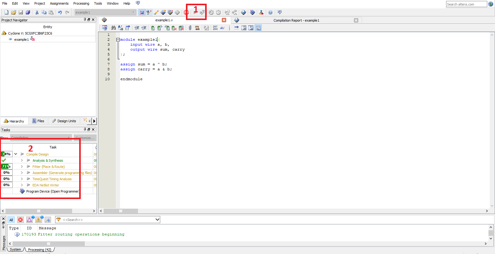This screenshot has width=495, height=254.
Task: Open the Tools menu
Action: pos(98,3)
